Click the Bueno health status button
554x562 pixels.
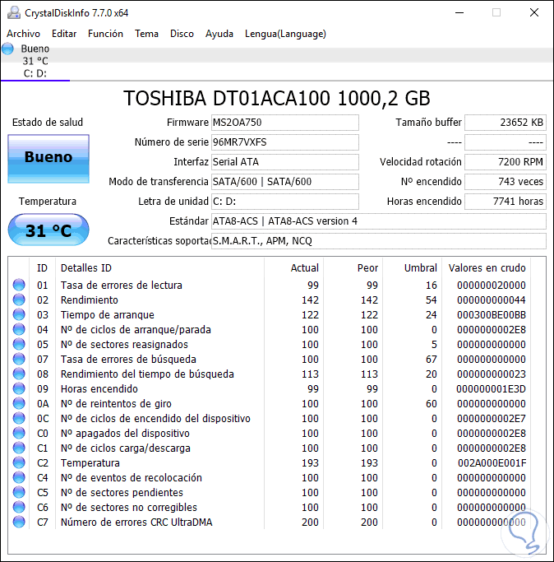pos(48,159)
